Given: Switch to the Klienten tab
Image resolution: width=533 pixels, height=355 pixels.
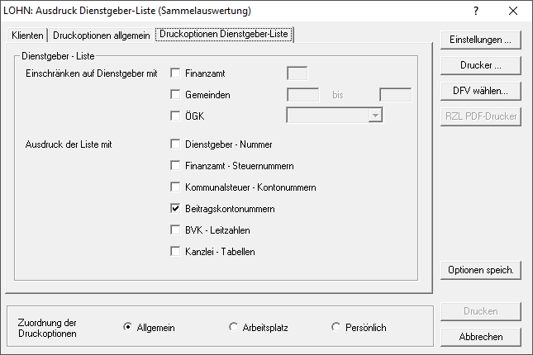Looking at the screenshot, I should [x=28, y=36].
